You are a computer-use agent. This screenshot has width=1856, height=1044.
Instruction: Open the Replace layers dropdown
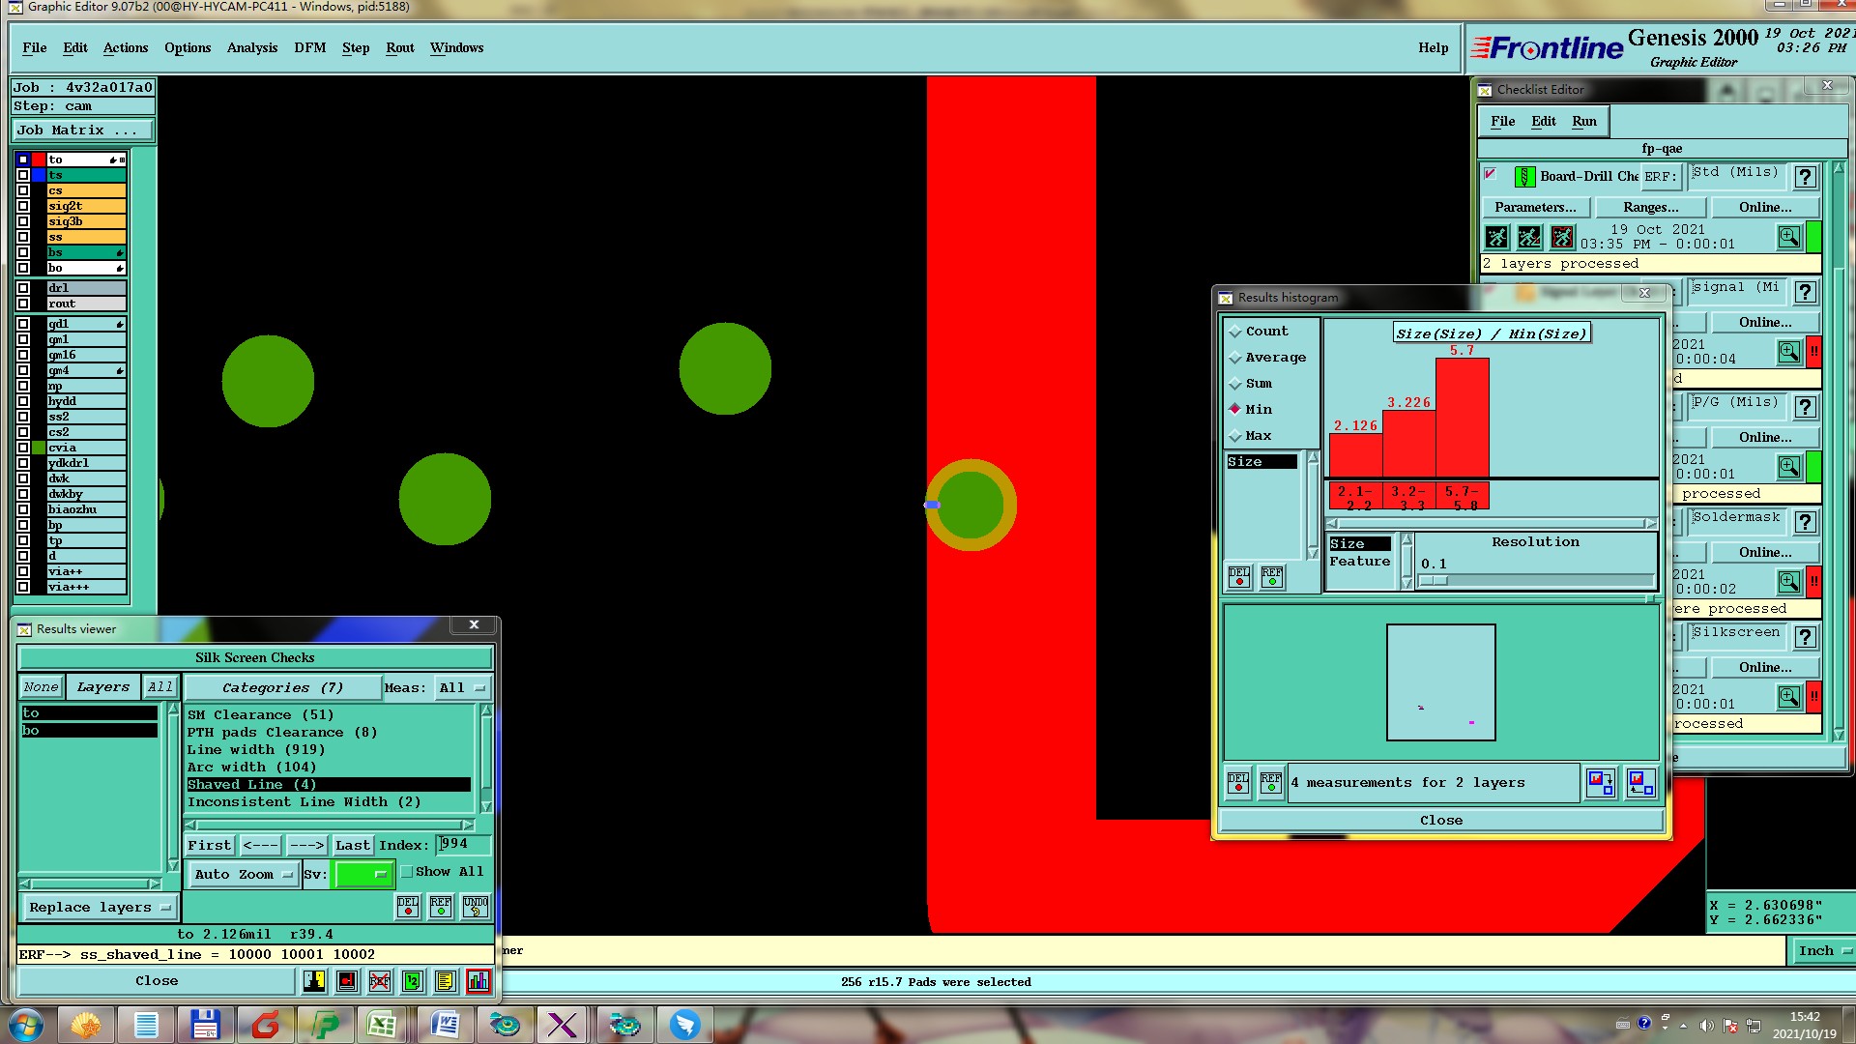coord(99,908)
